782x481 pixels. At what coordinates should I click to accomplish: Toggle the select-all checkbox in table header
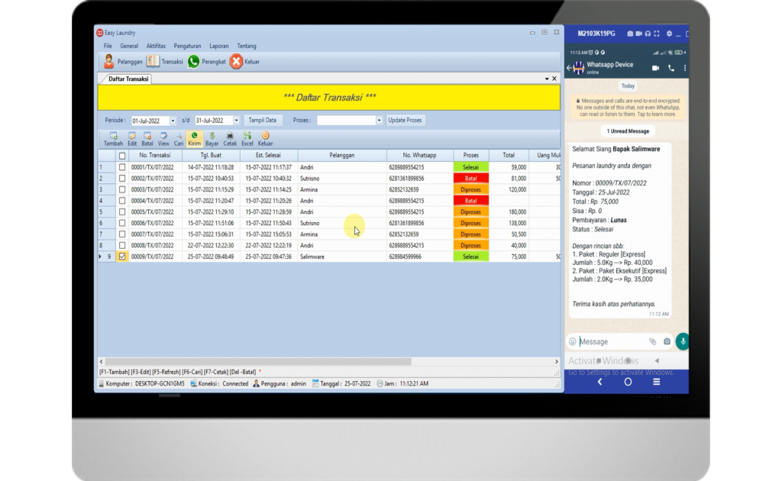click(122, 155)
